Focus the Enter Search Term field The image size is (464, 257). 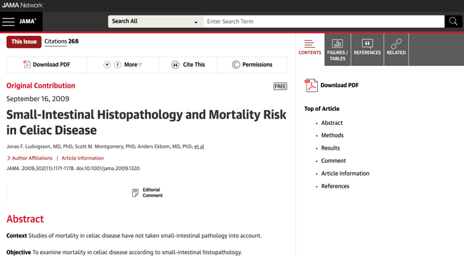tap(323, 21)
